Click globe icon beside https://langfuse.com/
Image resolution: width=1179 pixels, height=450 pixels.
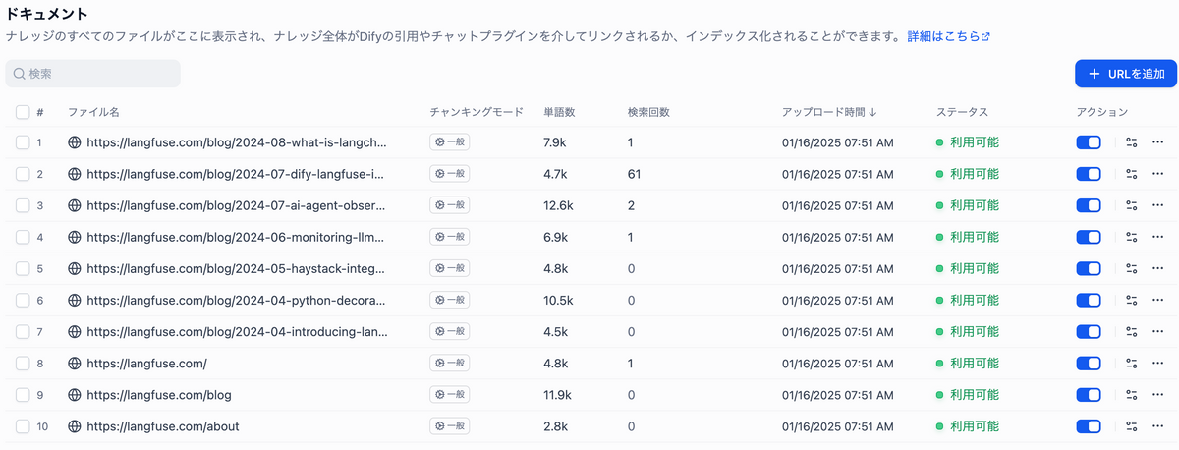tap(74, 364)
